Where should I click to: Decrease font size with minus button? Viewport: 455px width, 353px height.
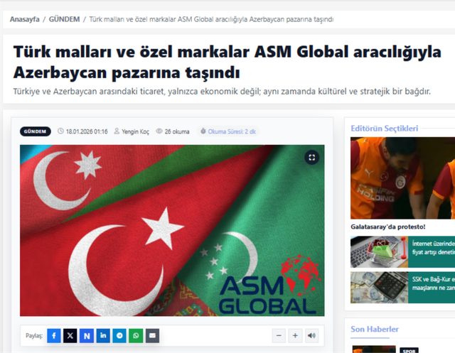pyautogui.click(x=279, y=336)
